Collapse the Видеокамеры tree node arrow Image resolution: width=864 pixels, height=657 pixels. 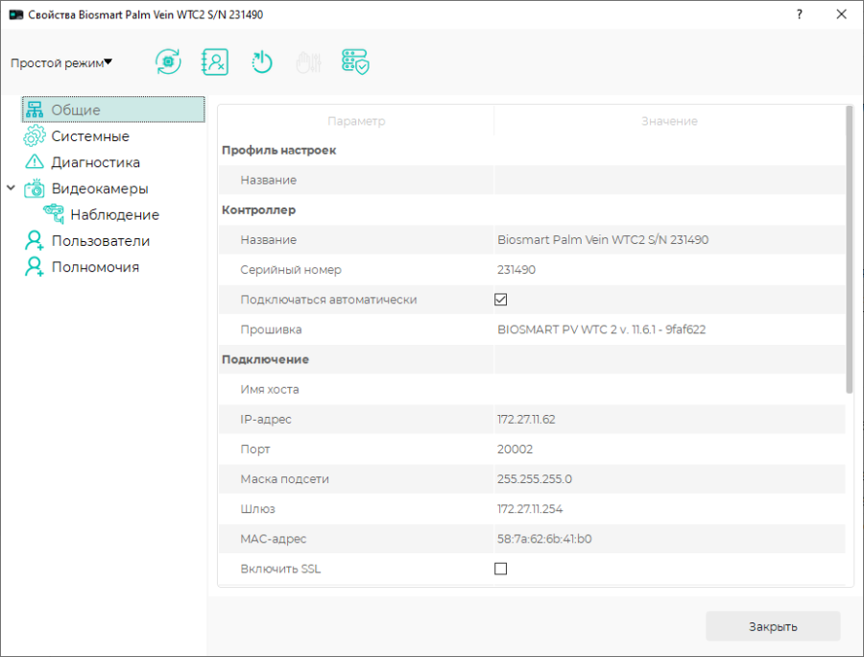point(11,188)
